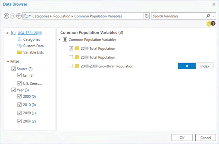The image size is (219, 144).
Task: Collapse the Filter section
Action: (8, 61)
